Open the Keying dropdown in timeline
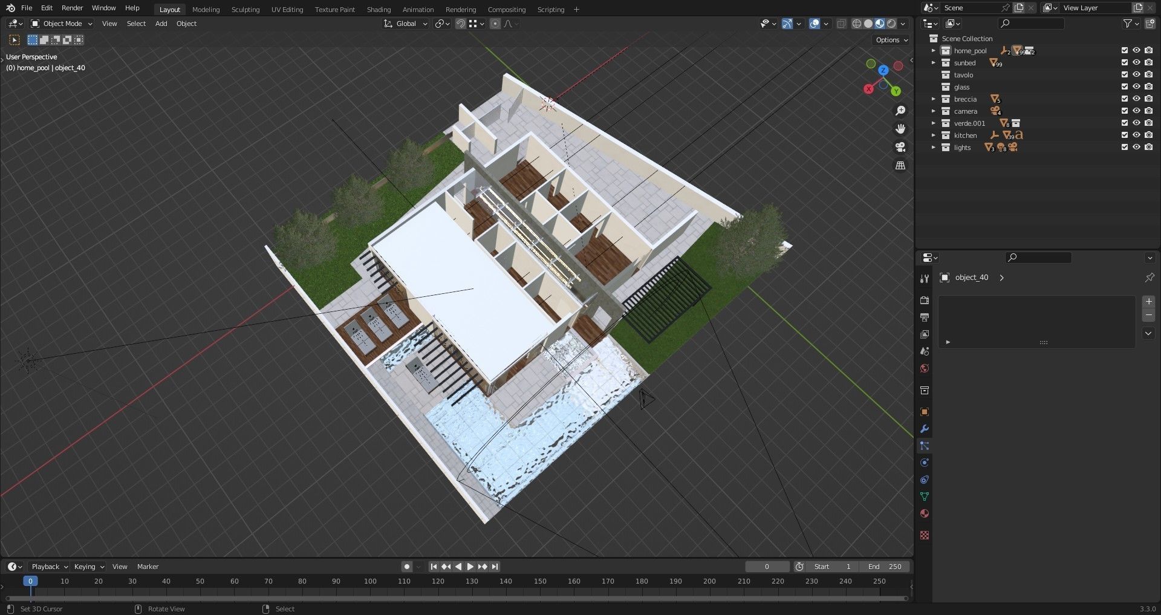This screenshot has width=1161, height=615. click(x=89, y=567)
